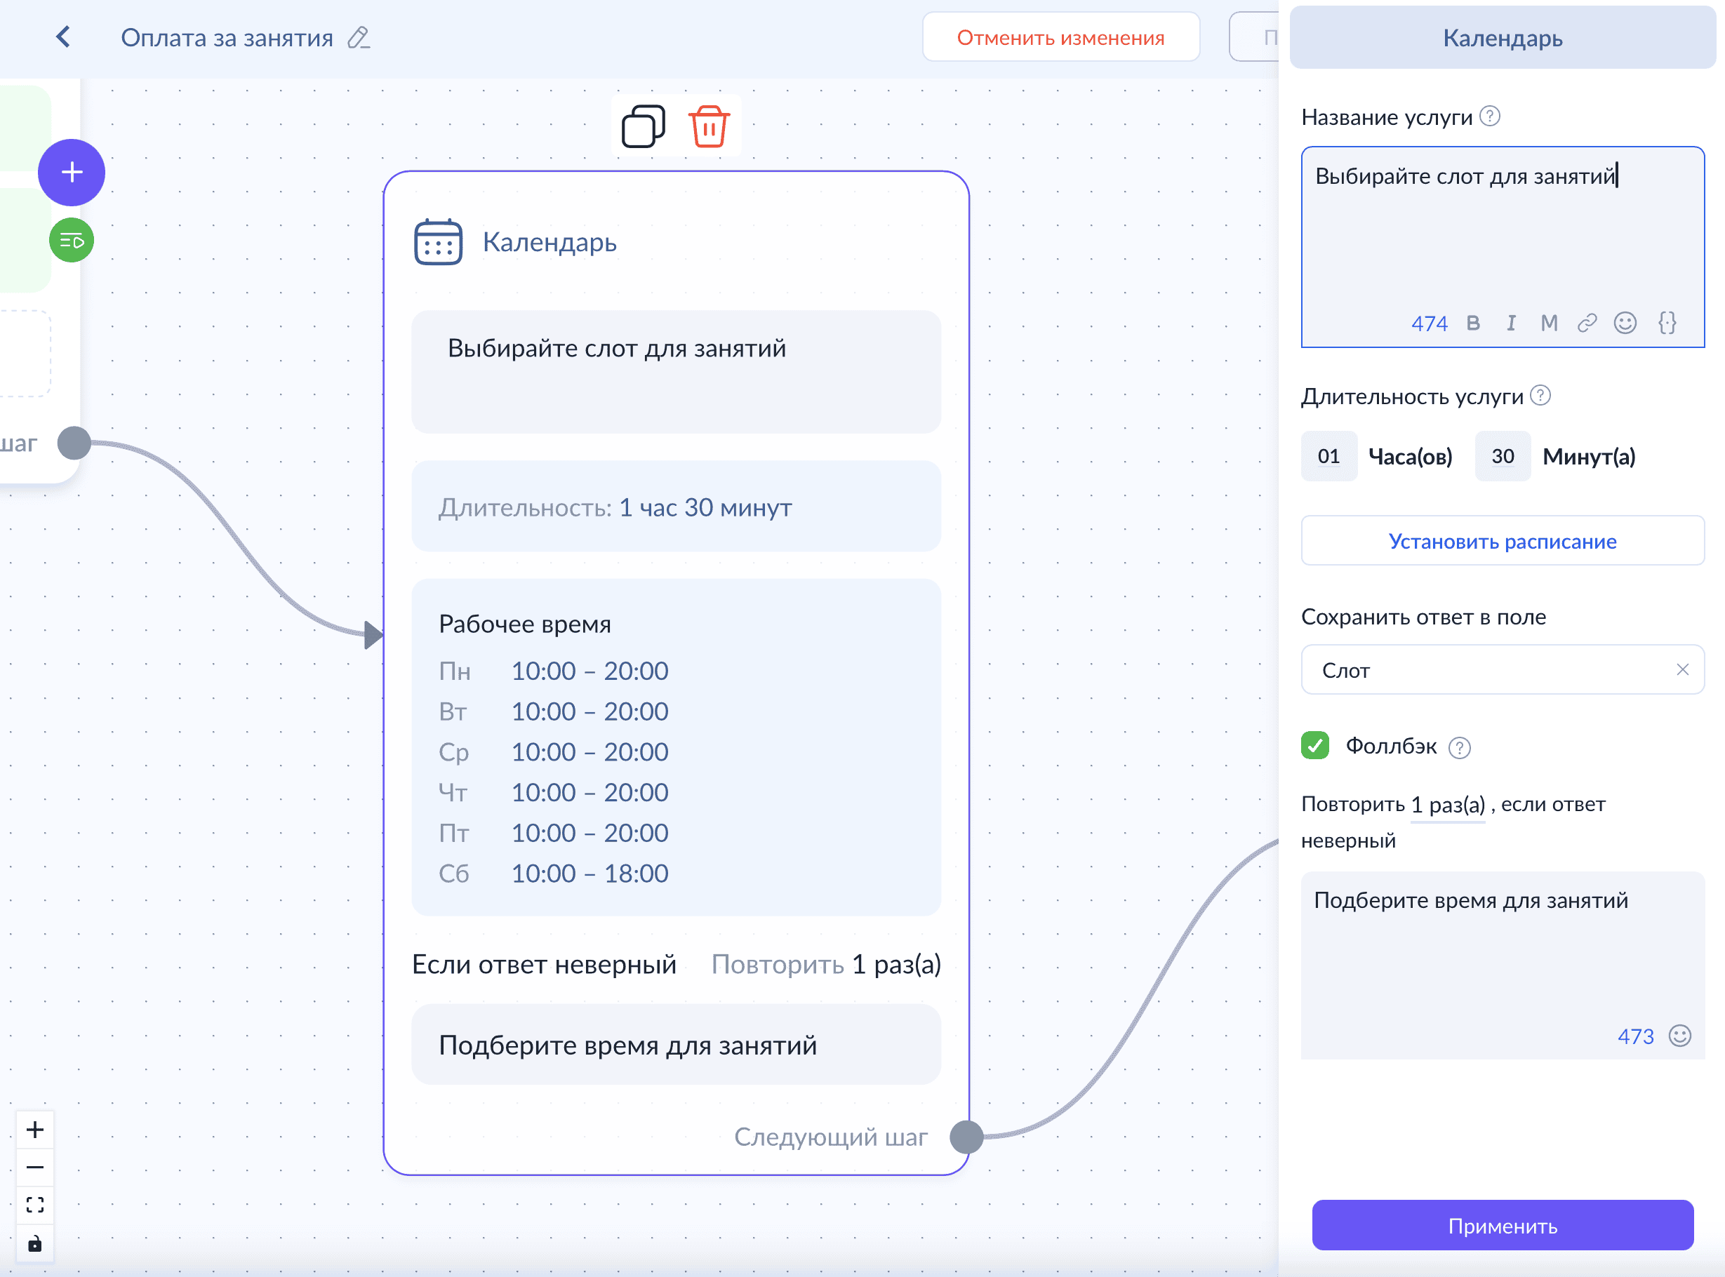Show help for Фоллбэк option

pos(1460,747)
